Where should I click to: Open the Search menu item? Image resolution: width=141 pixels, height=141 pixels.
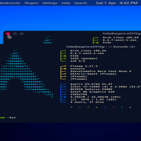click(81, 3)
